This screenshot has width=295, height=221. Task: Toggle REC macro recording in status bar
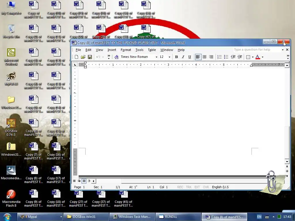pos(180,187)
